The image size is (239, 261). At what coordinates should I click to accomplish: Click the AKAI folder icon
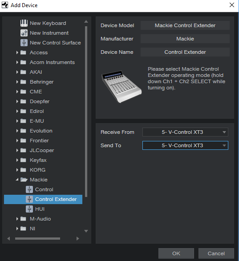coord(23,72)
